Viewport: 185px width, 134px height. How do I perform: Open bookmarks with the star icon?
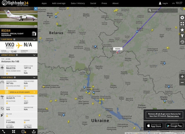(x=182, y=30)
